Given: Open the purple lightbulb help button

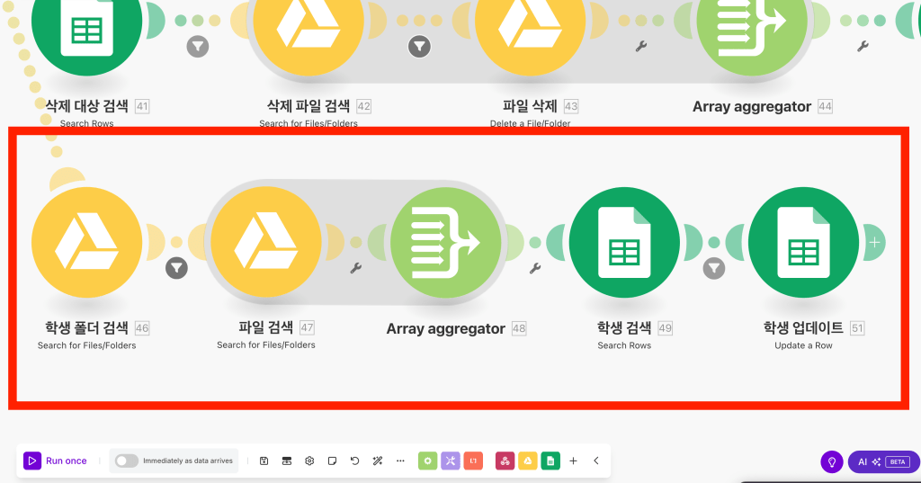Looking at the screenshot, I should (x=832, y=461).
